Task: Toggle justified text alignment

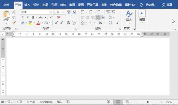Action: 98,17
